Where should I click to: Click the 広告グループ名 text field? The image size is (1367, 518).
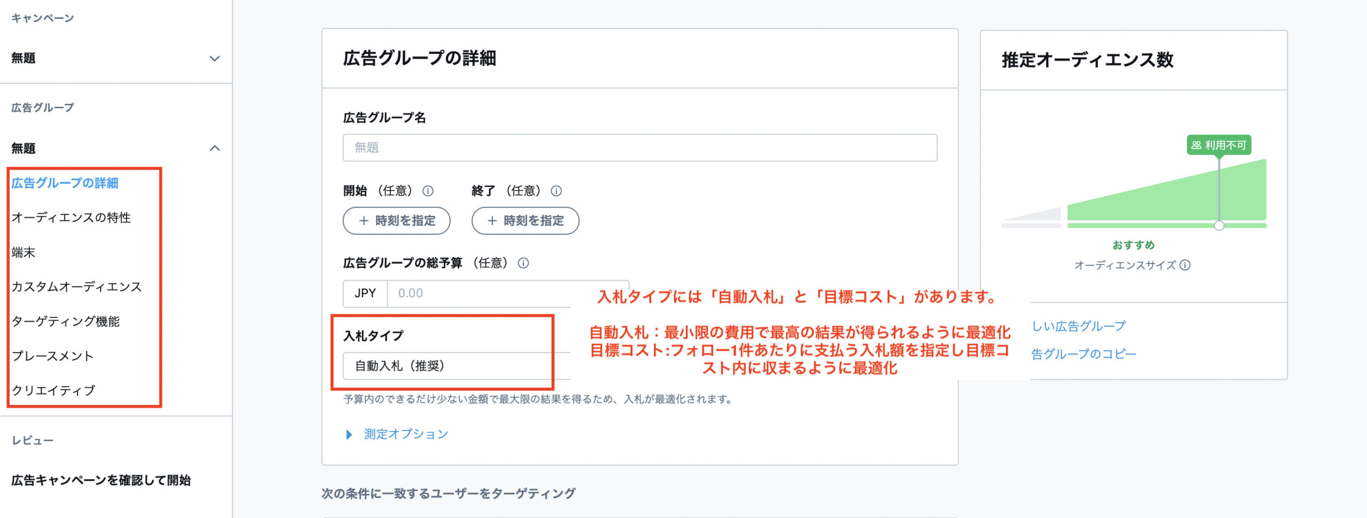tap(639, 148)
